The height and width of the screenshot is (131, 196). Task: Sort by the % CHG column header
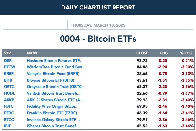(x=186, y=53)
